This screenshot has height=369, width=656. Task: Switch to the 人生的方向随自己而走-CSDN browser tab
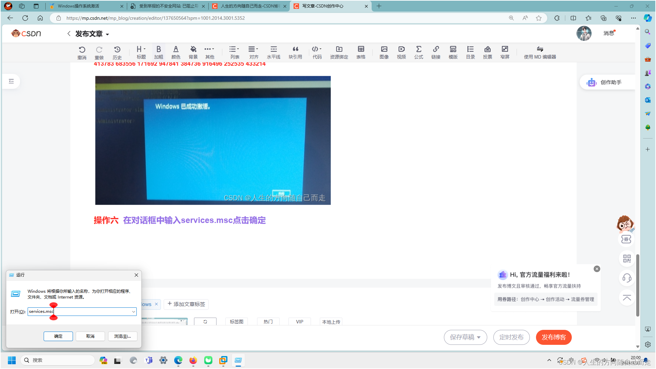[249, 6]
